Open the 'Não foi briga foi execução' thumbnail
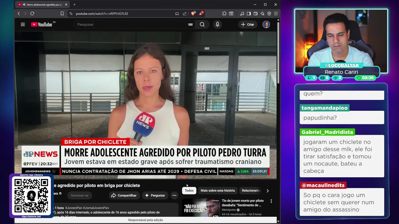Image resolution: width=399 pixels, height=224 pixels. [x=201, y=208]
